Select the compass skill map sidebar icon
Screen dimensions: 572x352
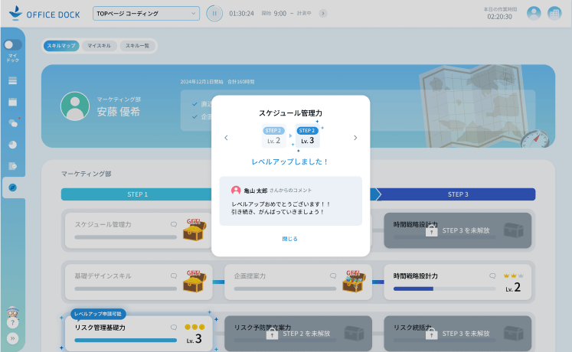coord(13,187)
